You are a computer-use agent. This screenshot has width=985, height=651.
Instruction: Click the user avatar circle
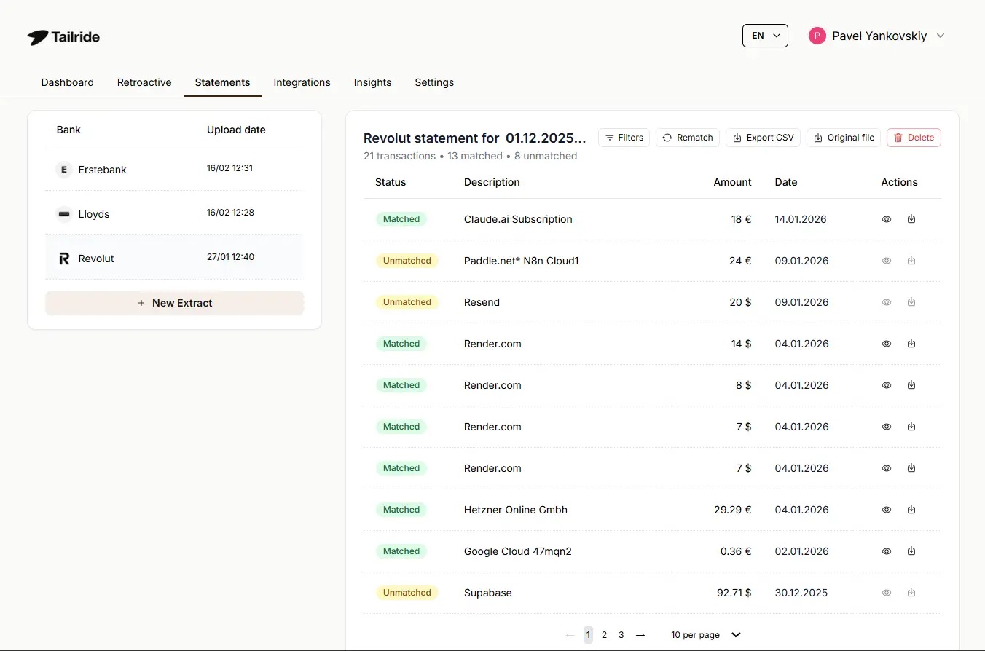pos(817,36)
